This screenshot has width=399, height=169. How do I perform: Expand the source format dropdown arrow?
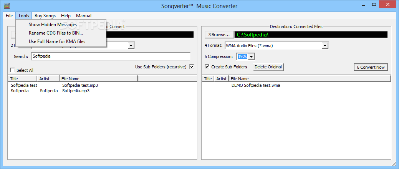pos(131,46)
